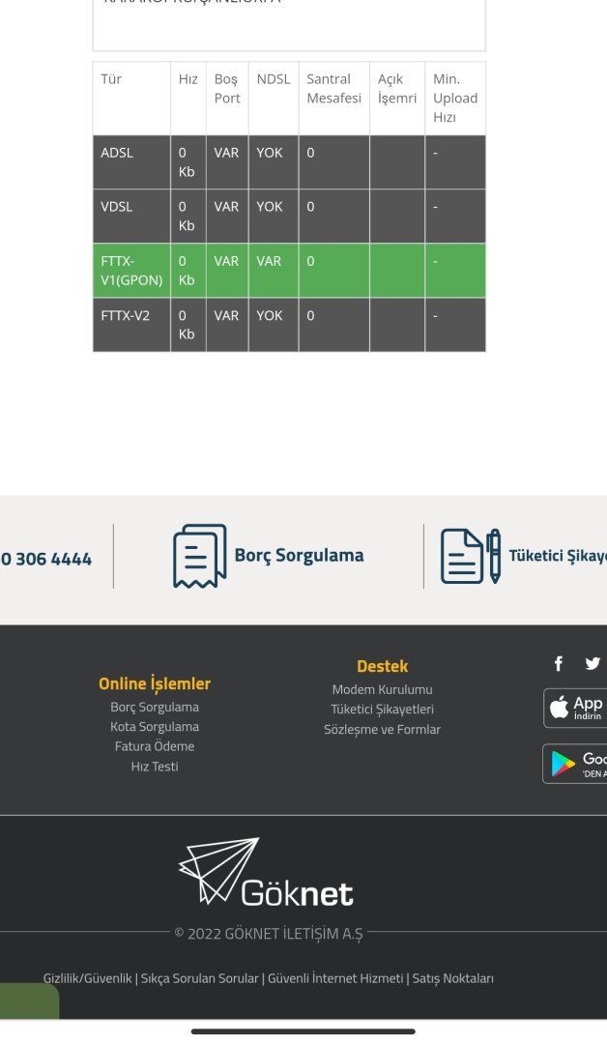This screenshot has height=1044, width=607.
Task: Open Gizlilik/Güvenlik footer link
Action: pos(87,978)
